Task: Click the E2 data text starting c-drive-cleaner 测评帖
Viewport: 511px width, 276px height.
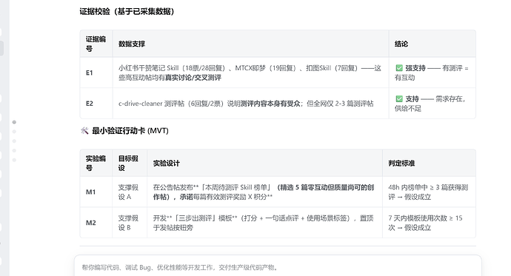Action: [246, 104]
